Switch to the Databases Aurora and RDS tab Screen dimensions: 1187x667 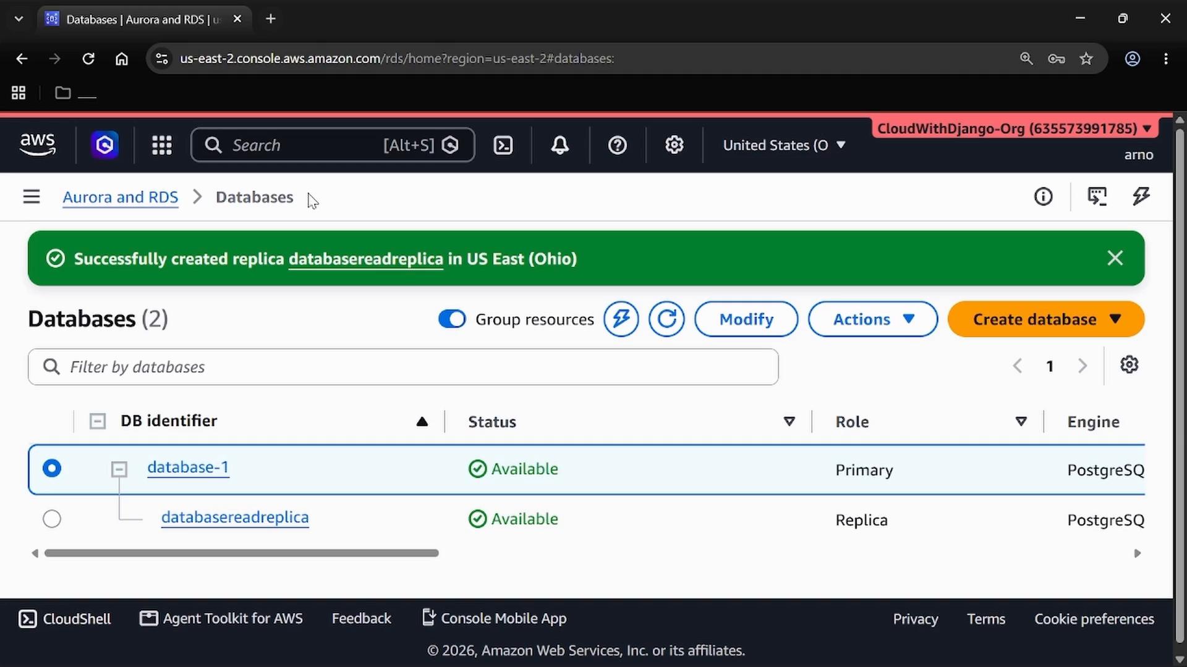point(143,19)
